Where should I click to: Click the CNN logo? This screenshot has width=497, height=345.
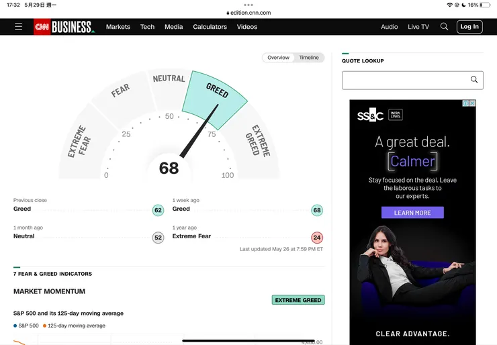coord(42,27)
